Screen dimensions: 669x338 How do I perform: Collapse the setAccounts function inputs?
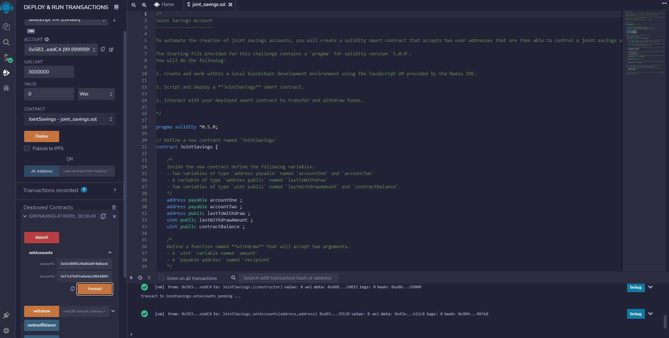pos(110,252)
